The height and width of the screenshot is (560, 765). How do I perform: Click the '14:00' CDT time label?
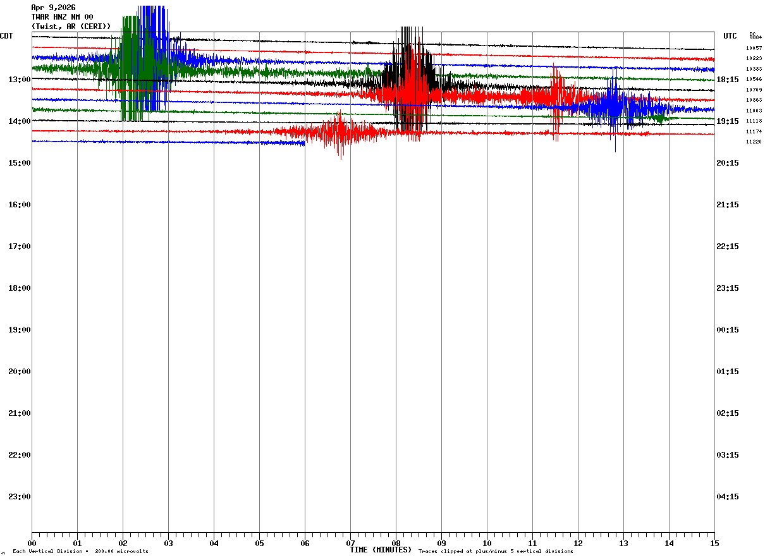pyautogui.click(x=20, y=121)
